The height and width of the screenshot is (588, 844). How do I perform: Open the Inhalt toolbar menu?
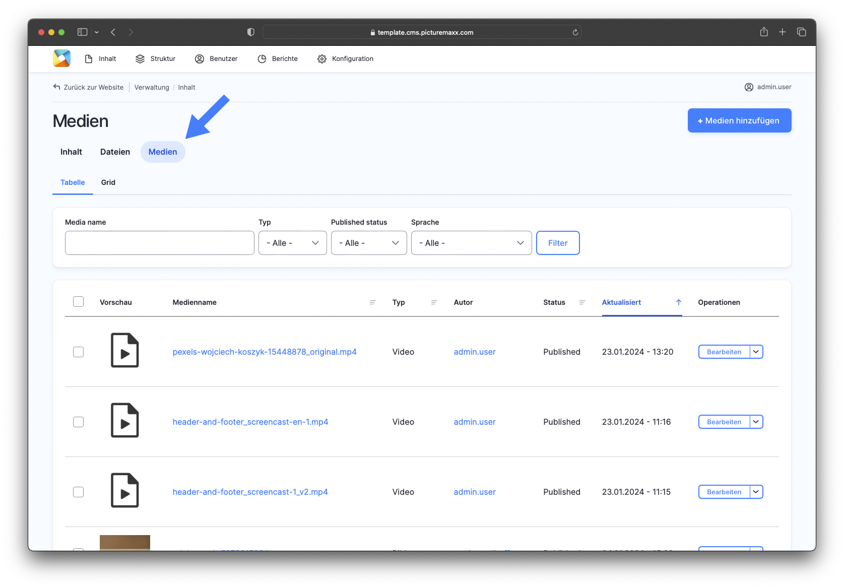(x=100, y=59)
